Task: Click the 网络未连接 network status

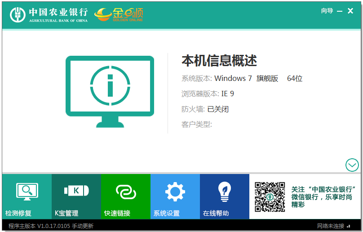Action: [x=331, y=226]
